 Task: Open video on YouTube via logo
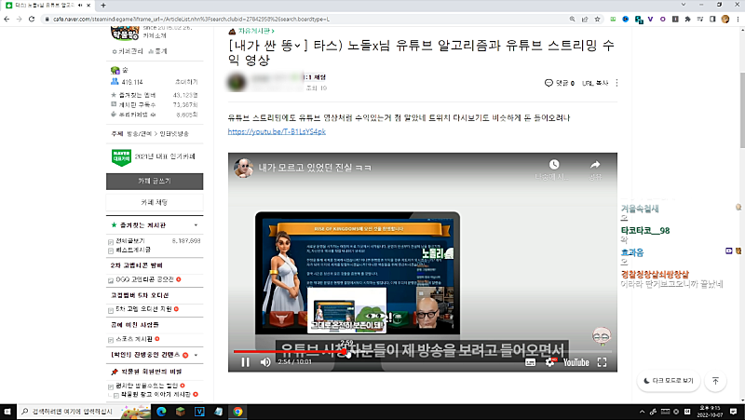click(x=576, y=362)
